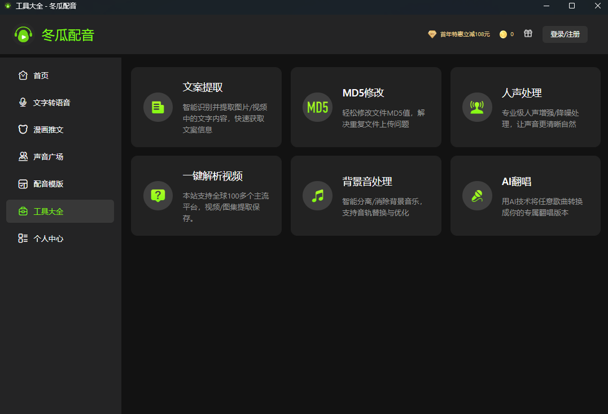608x414 pixels.
Task: Select the 工具大全 sidebar item
Action: tap(48, 212)
